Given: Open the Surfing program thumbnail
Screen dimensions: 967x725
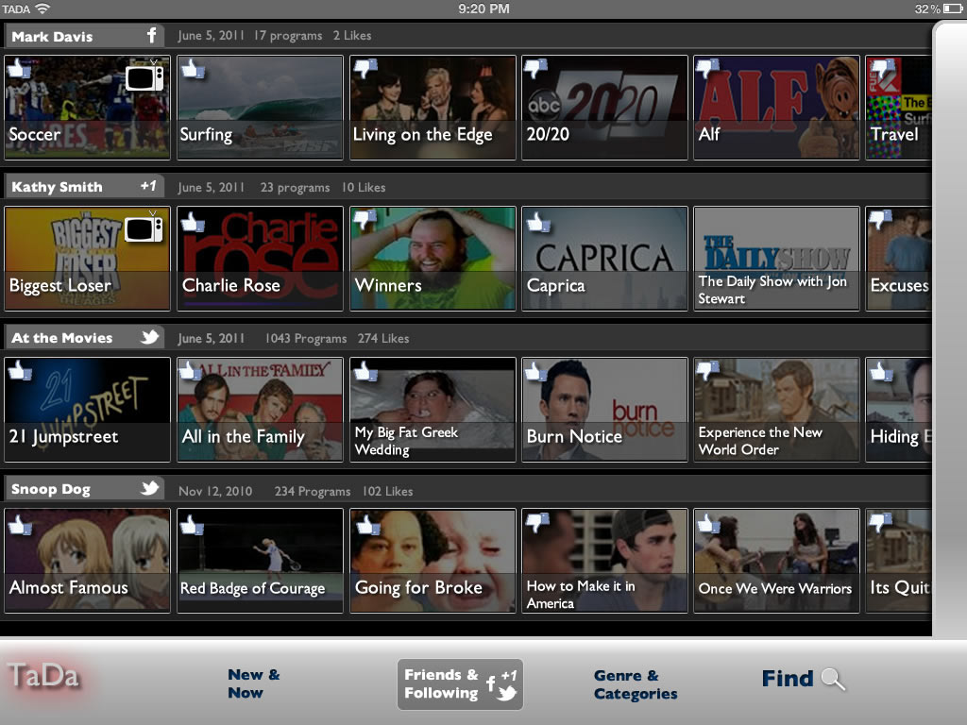Looking at the screenshot, I should click(260, 108).
